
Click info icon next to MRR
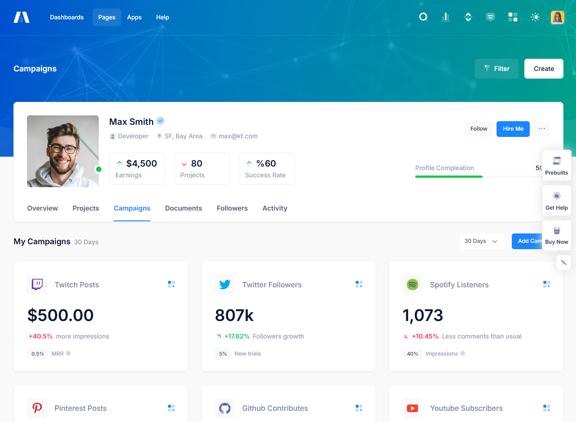tap(68, 353)
